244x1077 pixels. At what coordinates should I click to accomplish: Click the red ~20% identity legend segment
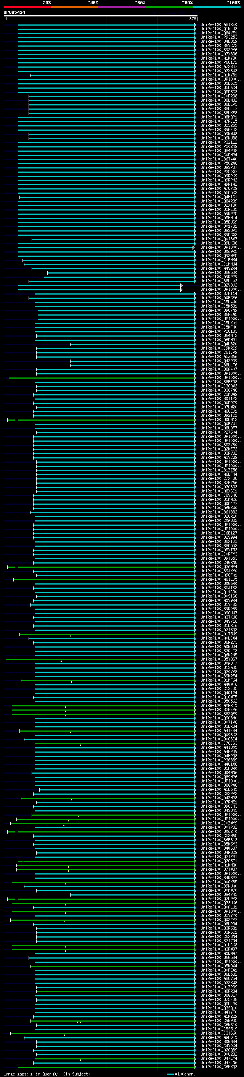coord(27,7)
